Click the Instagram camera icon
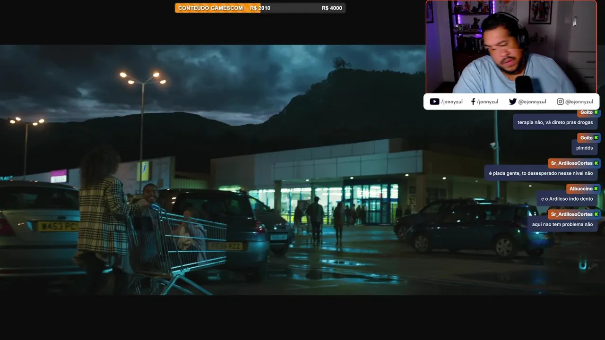This screenshot has width=605, height=340. click(x=560, y=102)
